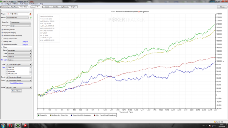Switch to My Reports tab

pyautogui.click(x=64, y=7)
